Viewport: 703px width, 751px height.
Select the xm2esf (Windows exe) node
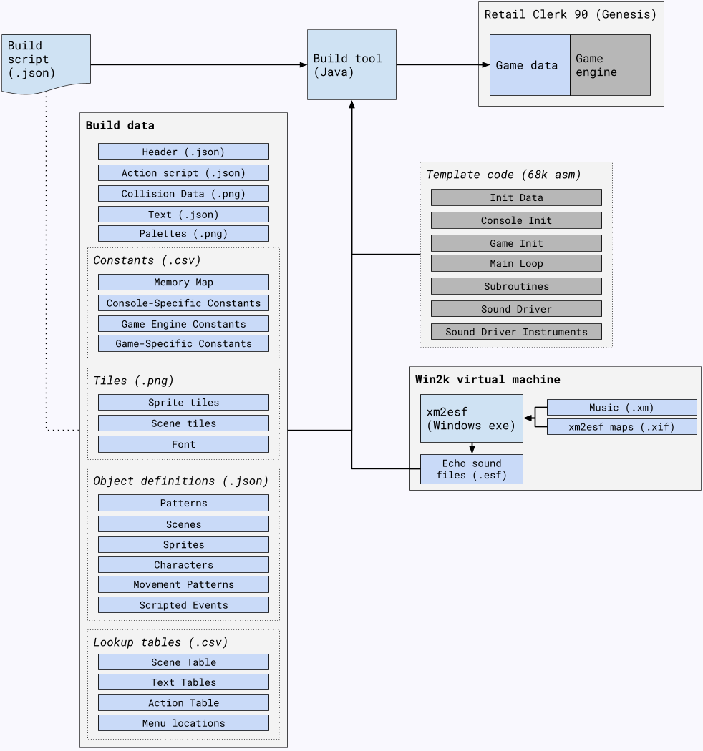[471, 418]
